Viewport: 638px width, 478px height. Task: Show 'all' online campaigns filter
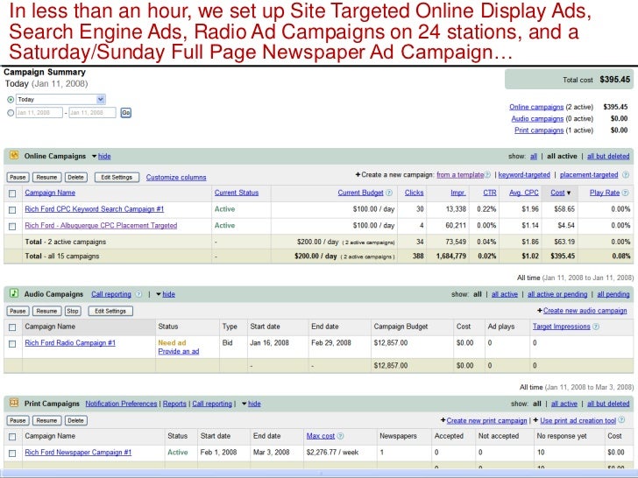point(534,156)
